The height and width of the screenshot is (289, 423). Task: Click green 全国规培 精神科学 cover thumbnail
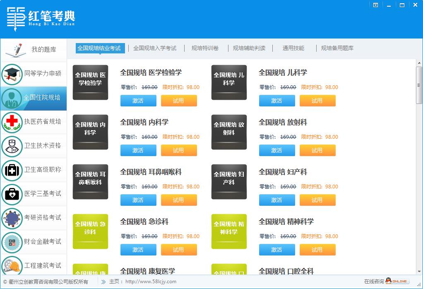coord(229,231)
